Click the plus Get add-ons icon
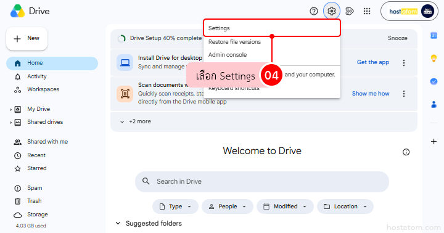Screen dimensions: 444x233 (434, 141)
